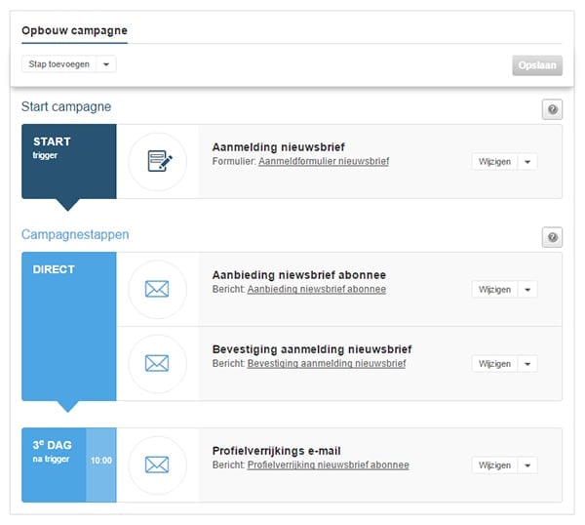Click the Stap toevoegen button
The image size is (585, 525).
point(58,64)
